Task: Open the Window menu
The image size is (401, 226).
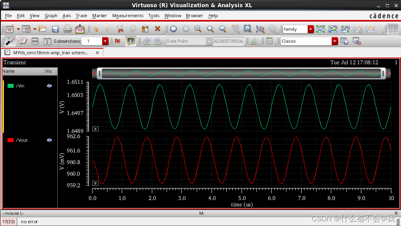Action: [173, 16]
